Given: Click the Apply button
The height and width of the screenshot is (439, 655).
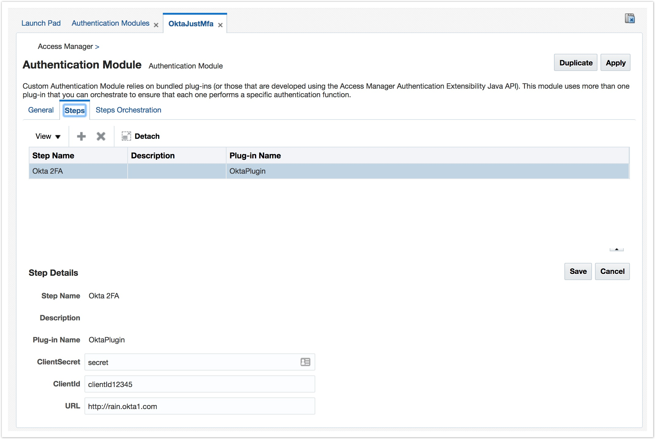Looking at the screenshot, I should pyautogui.click(x=615, y=63).
